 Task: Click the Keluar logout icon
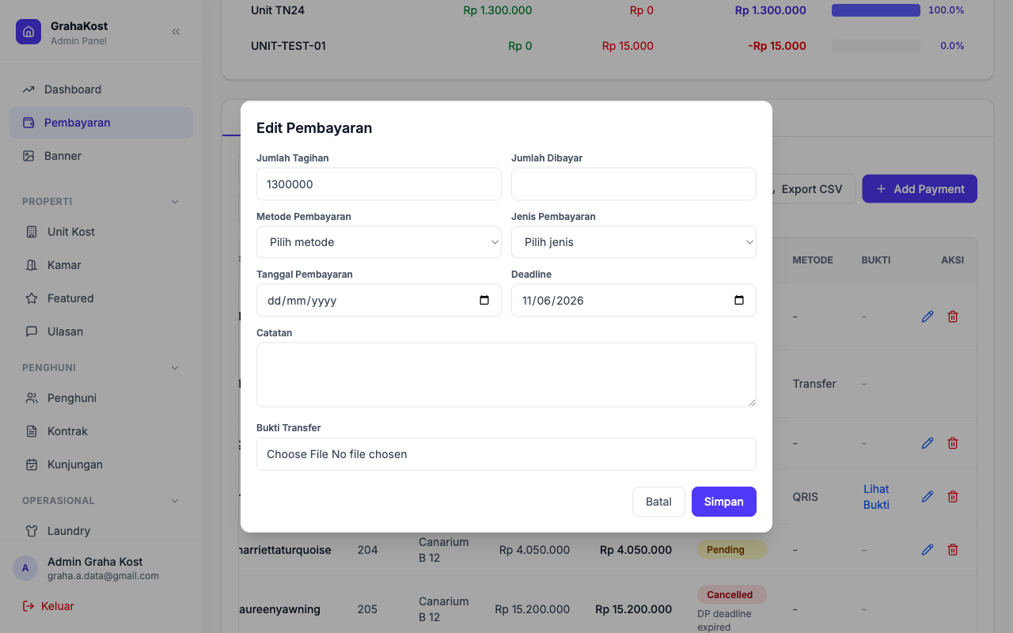[28, 606]
